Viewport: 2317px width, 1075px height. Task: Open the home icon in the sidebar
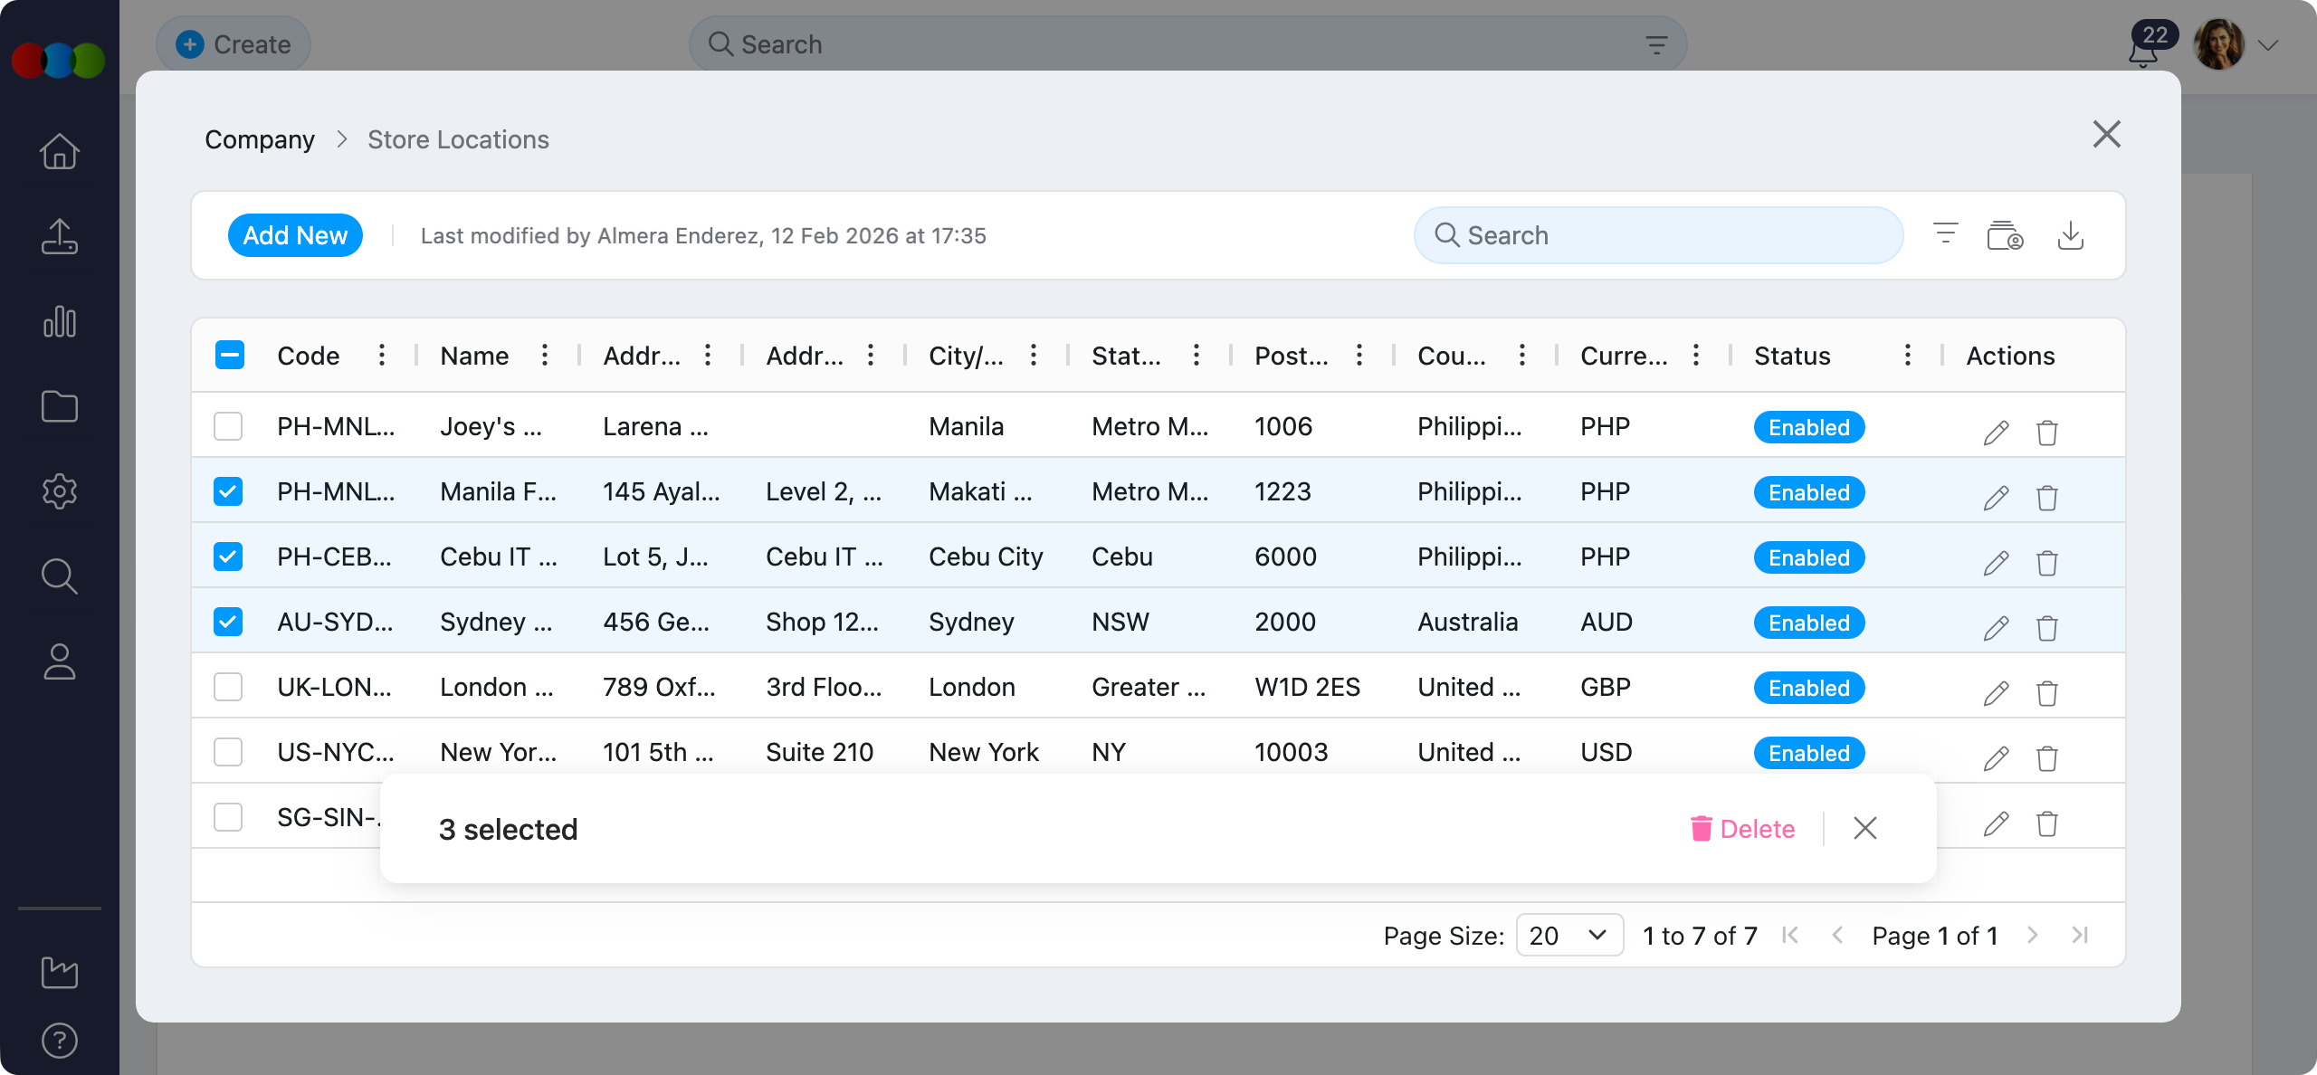click(x=58, y=151)
